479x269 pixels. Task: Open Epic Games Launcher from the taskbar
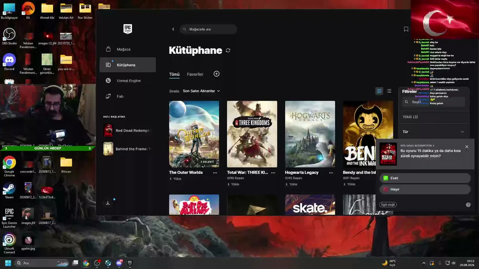(130, 263)
